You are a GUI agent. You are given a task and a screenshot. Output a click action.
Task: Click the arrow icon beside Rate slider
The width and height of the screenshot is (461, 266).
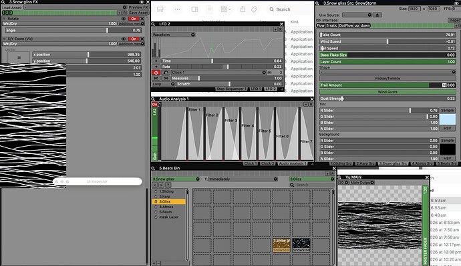156,67
